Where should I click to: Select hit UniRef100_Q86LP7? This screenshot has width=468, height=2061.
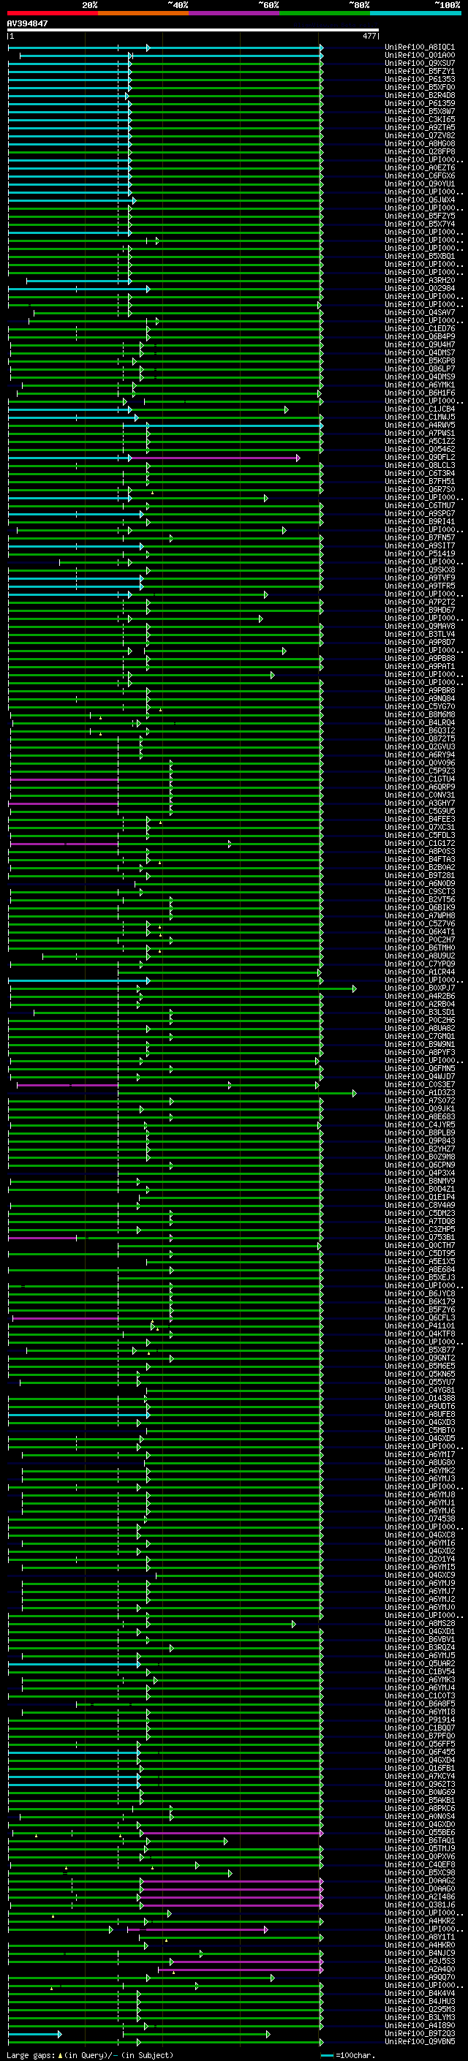point(420,368)
